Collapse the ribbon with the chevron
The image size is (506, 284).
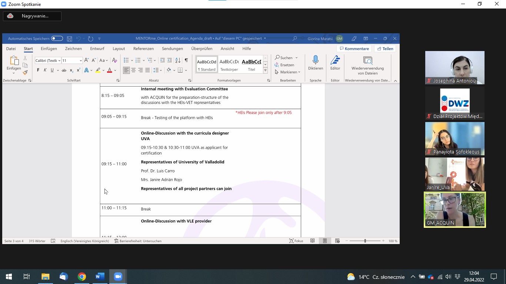coord(395,81)
